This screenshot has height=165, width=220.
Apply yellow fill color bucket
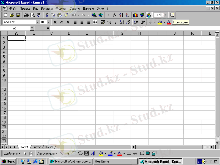pos(160,22)
